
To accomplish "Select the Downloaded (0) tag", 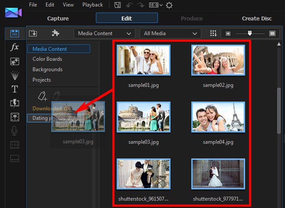I will tap(51, 109).
